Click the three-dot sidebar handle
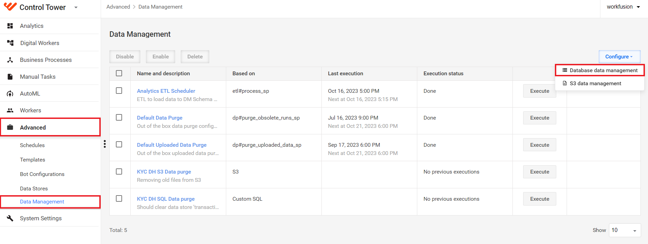The width and height of the screenshot is (648, 244). (x=104, y=144)
